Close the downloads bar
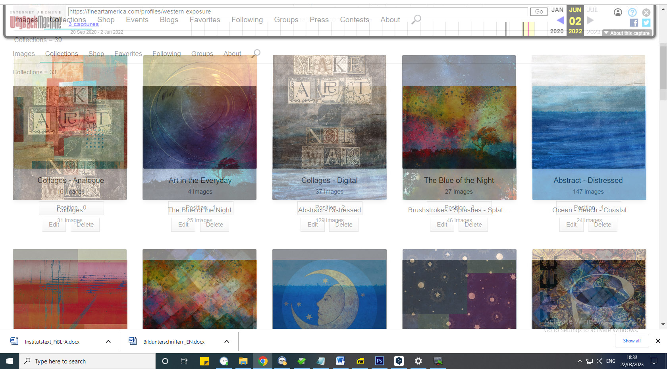667x369 pixels. tap(658, 341)
